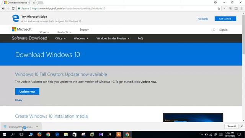The image size is (245, 138).
Task: Open Chrome's three-dot menu
Action: pyautogui.click(x=242, y=8)
